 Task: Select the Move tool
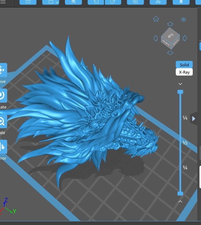(x=3, y=70)
